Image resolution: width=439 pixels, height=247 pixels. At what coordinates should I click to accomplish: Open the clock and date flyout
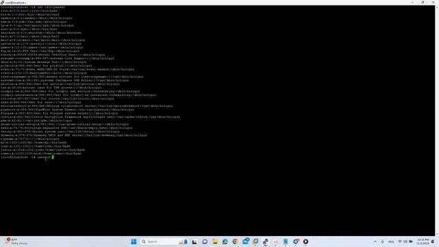[x=423, y=242]
